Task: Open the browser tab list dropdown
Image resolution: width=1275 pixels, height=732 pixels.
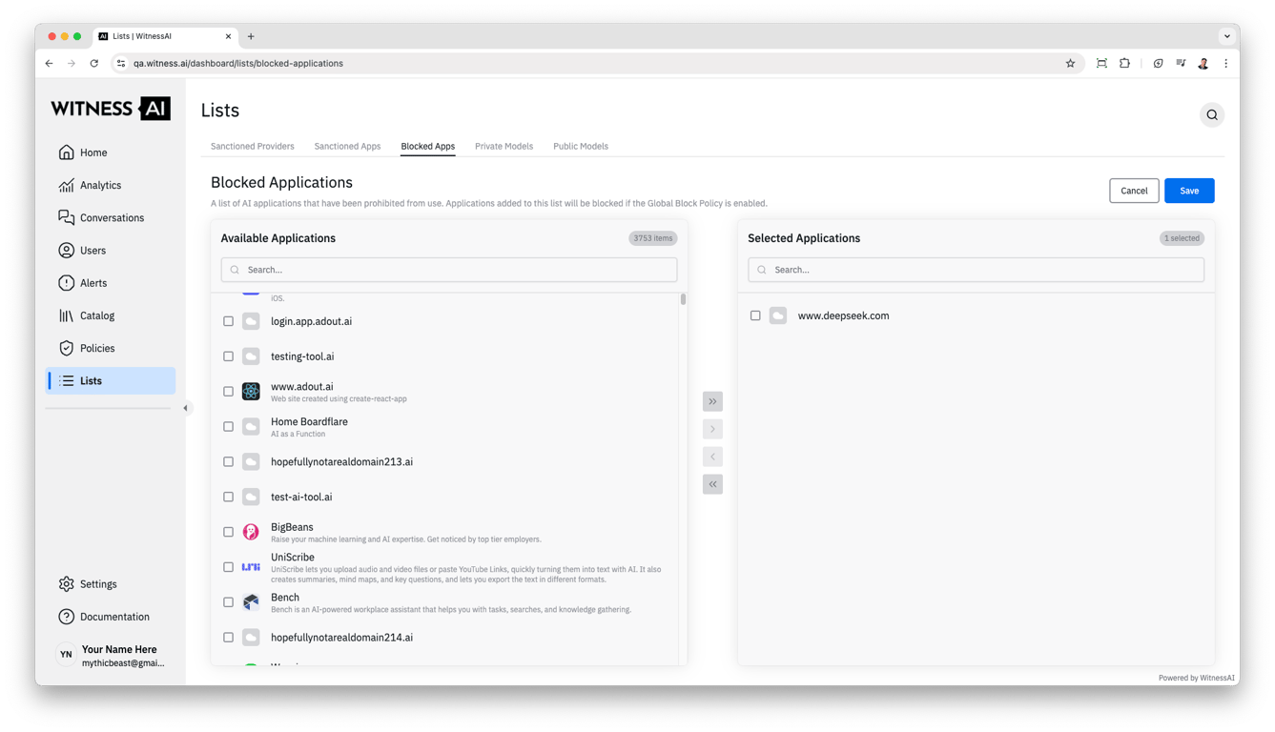Action: tap(1227, 36)
